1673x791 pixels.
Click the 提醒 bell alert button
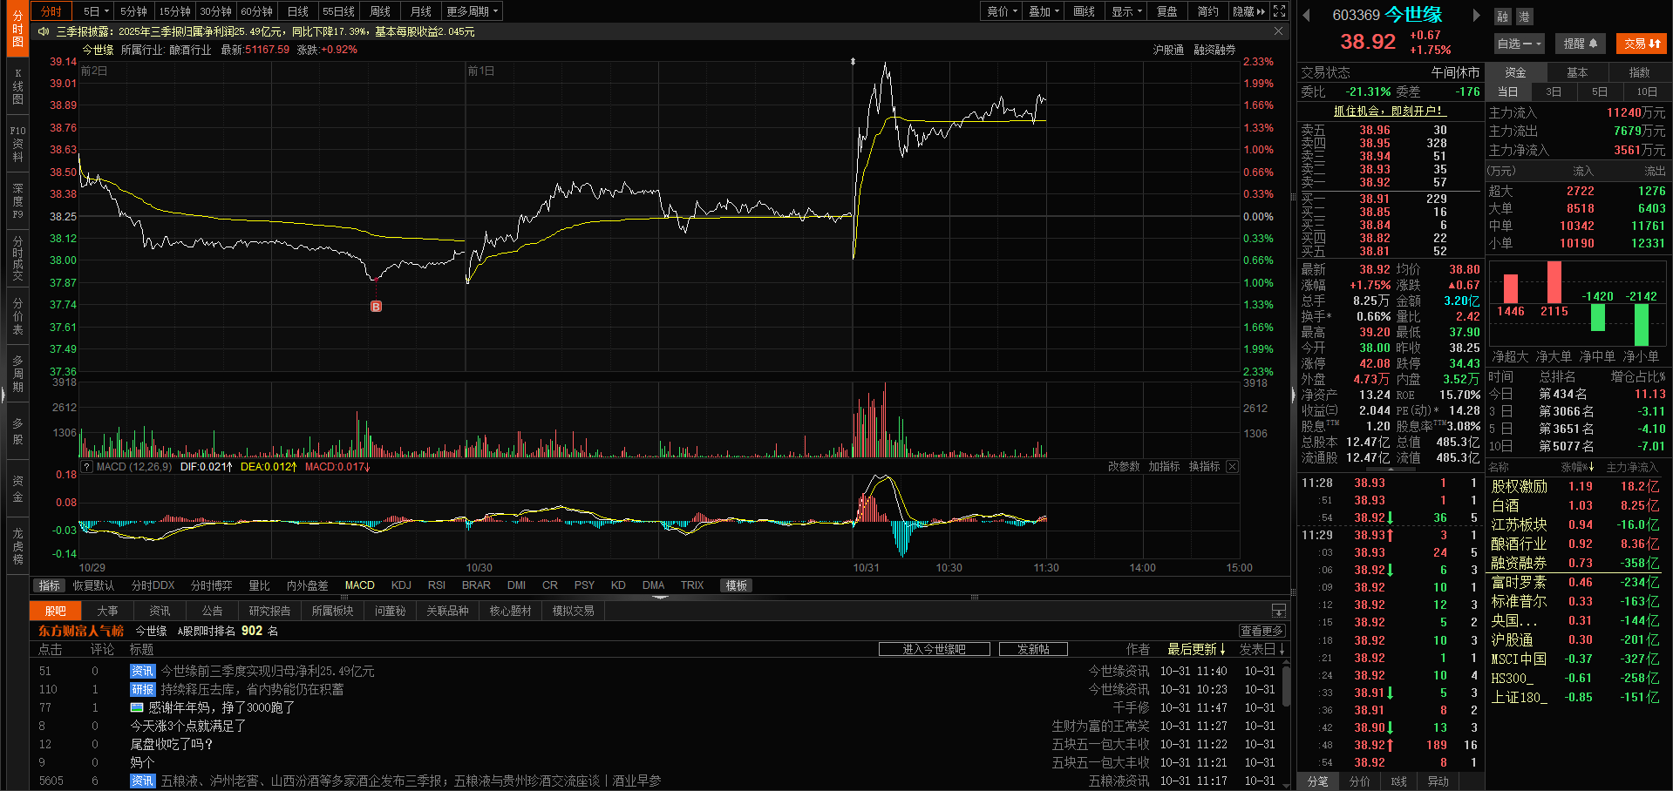tap(1580, 44)
